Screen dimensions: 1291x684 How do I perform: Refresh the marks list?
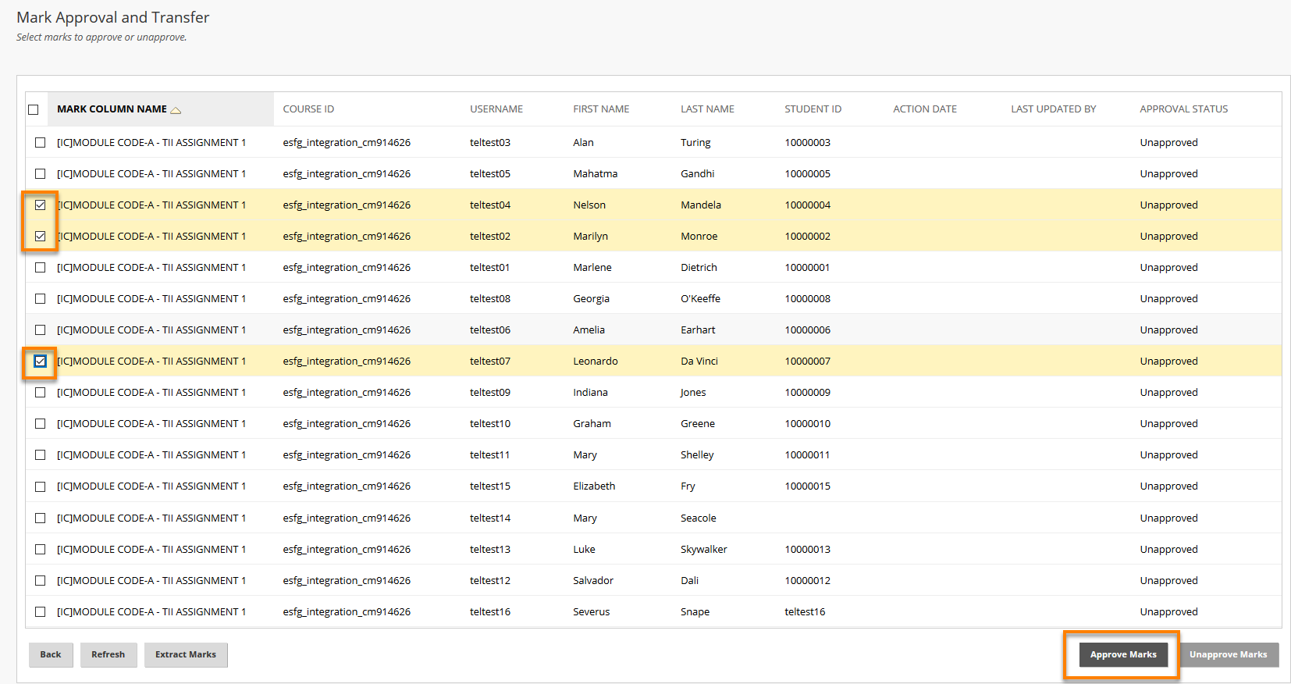(x=108, y=655)
